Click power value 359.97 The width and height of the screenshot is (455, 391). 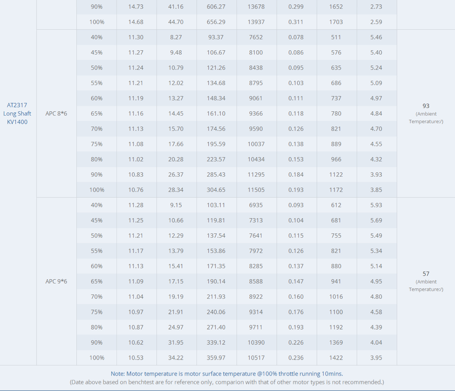coord(216,358)
